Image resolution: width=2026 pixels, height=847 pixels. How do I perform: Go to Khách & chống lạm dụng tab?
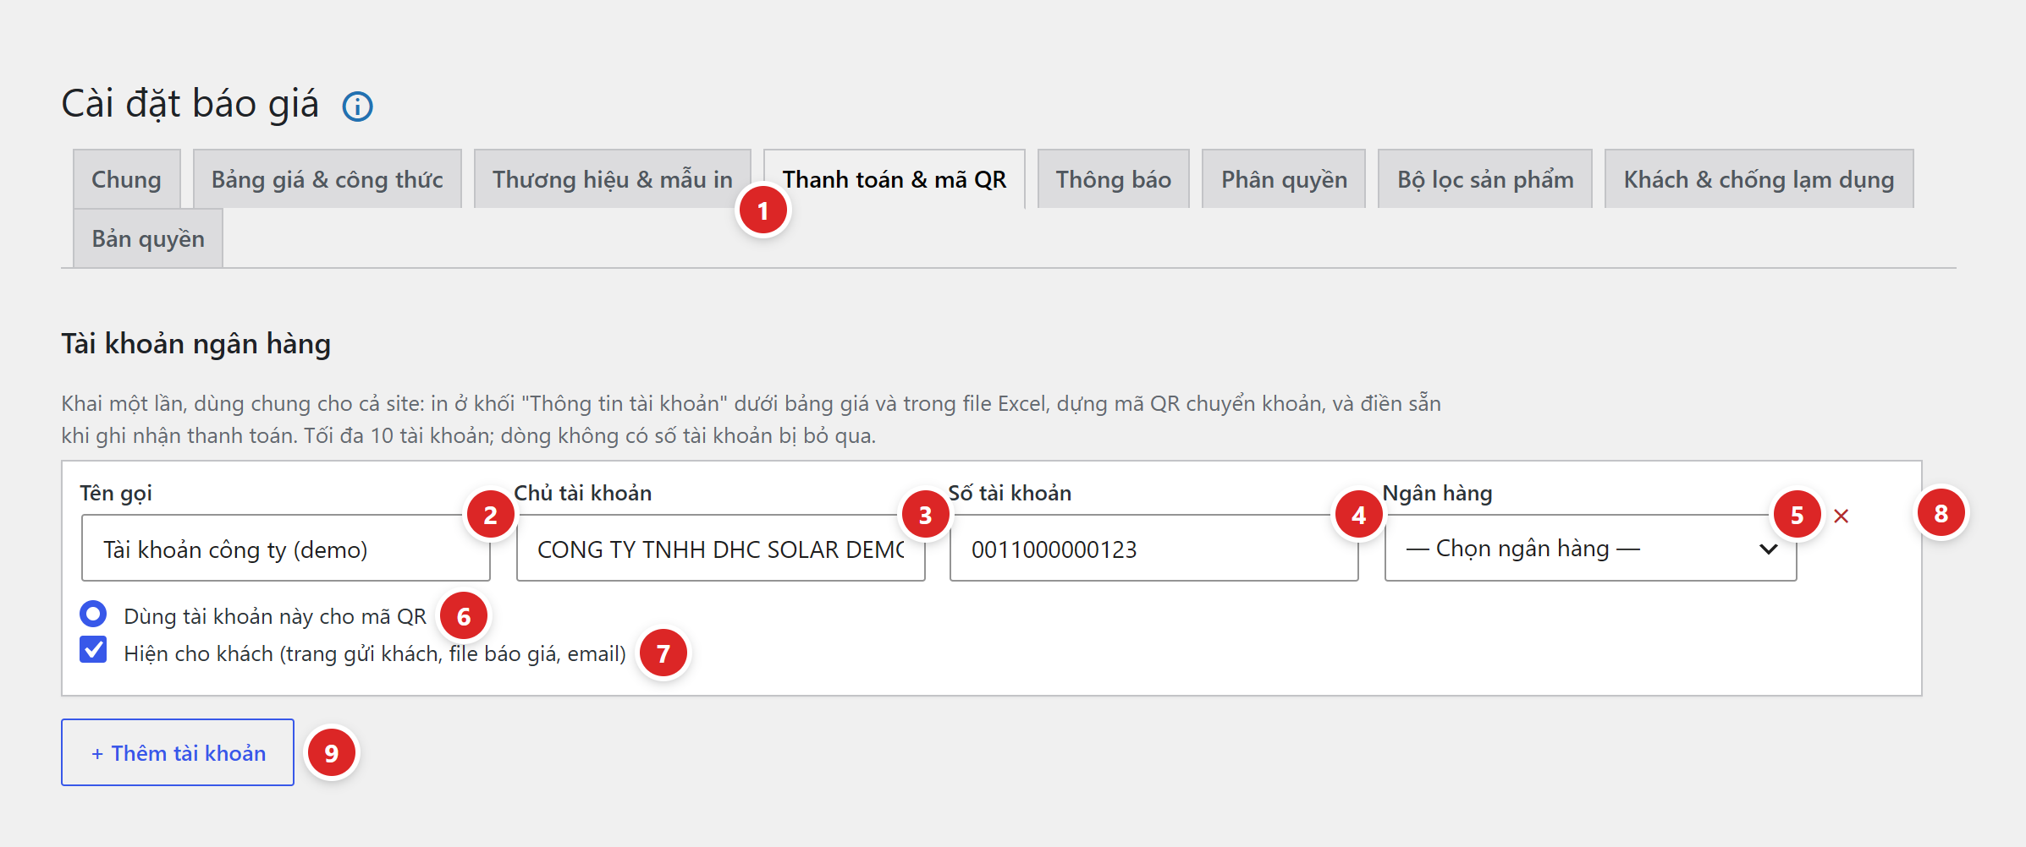1759,179
